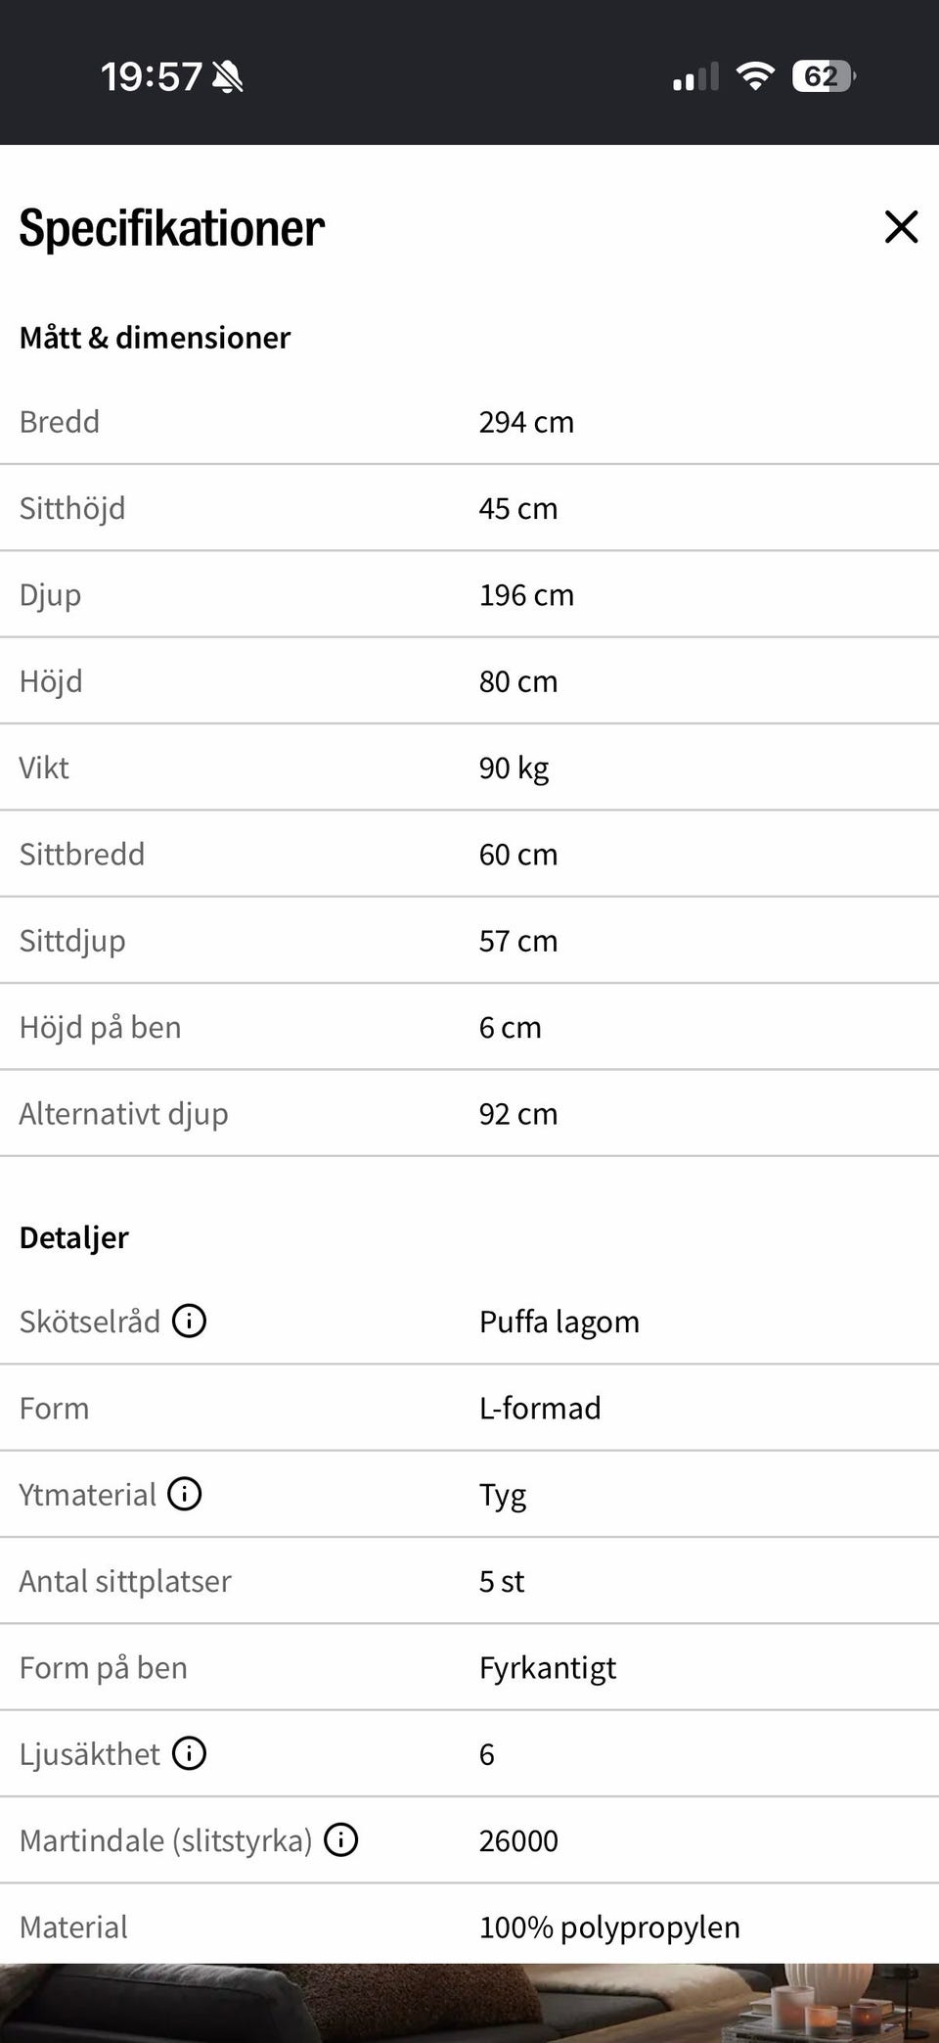The image size is (939, 2043).
Task: Select the Bredd 294 cm row
Action: [469, 422]
